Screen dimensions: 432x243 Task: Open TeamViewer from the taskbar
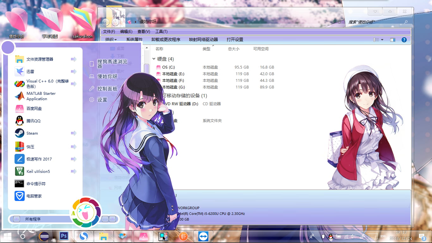(x=203, y=236)
